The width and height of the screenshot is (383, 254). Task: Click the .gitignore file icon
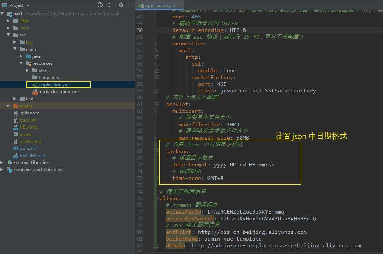pyautogui.click(x=16, y=113)
